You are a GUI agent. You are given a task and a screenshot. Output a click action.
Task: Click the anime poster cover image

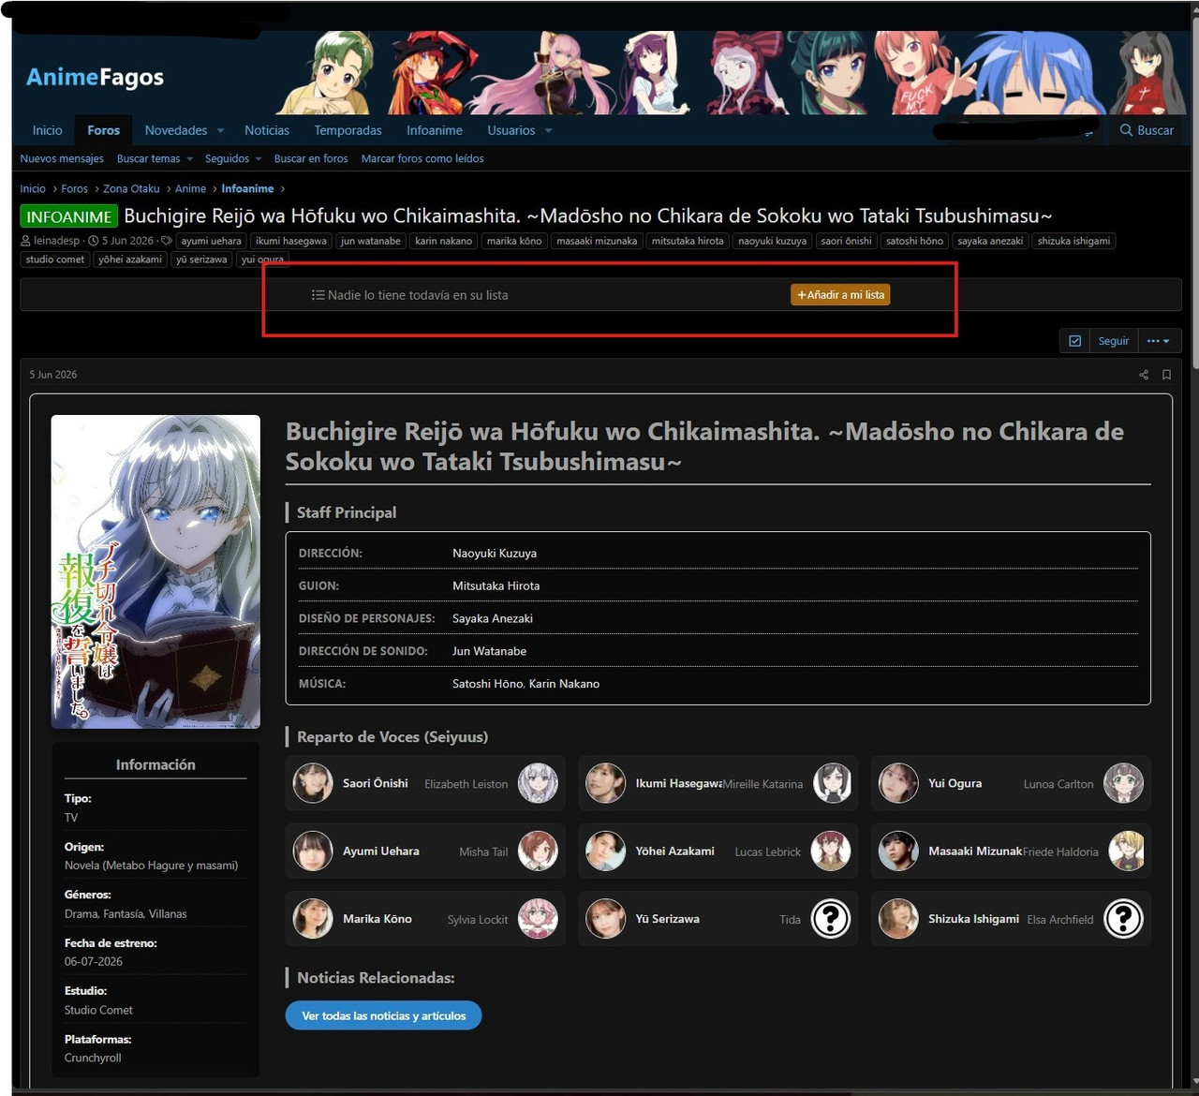coord(155,571)
